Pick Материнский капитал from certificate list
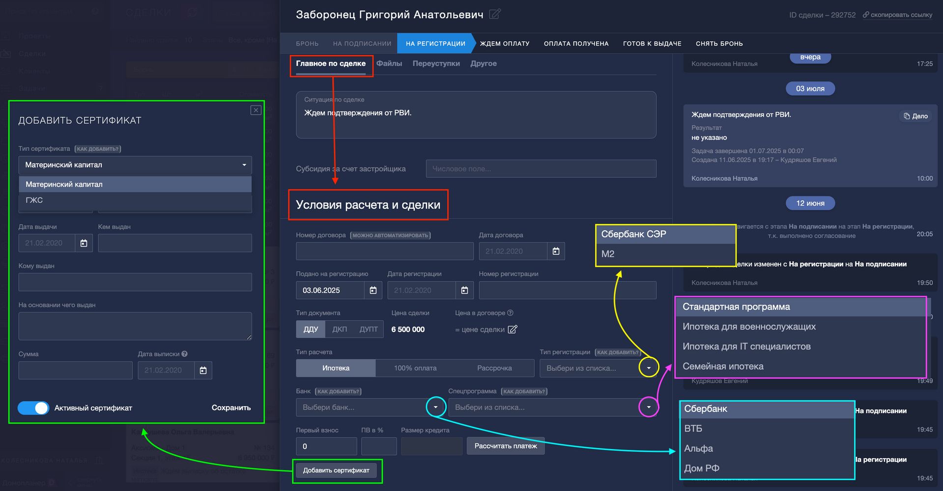 click(x=135, y=184)
